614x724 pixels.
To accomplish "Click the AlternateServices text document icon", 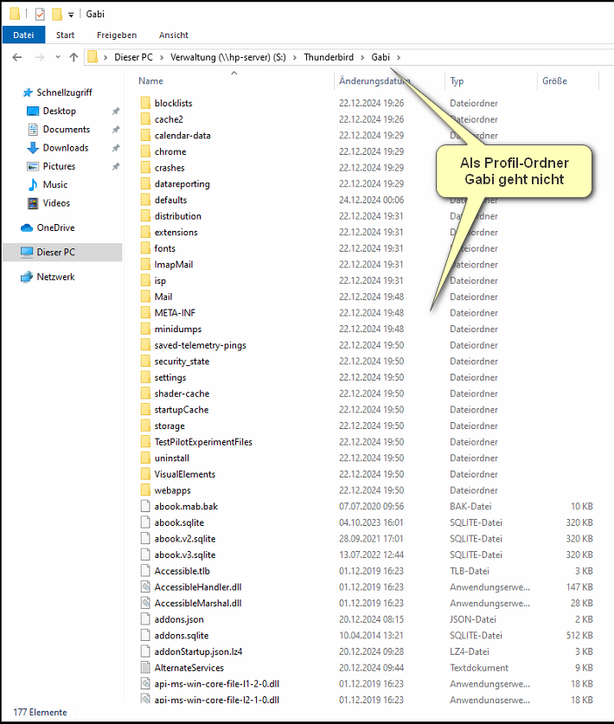I will tap(145, 667).
